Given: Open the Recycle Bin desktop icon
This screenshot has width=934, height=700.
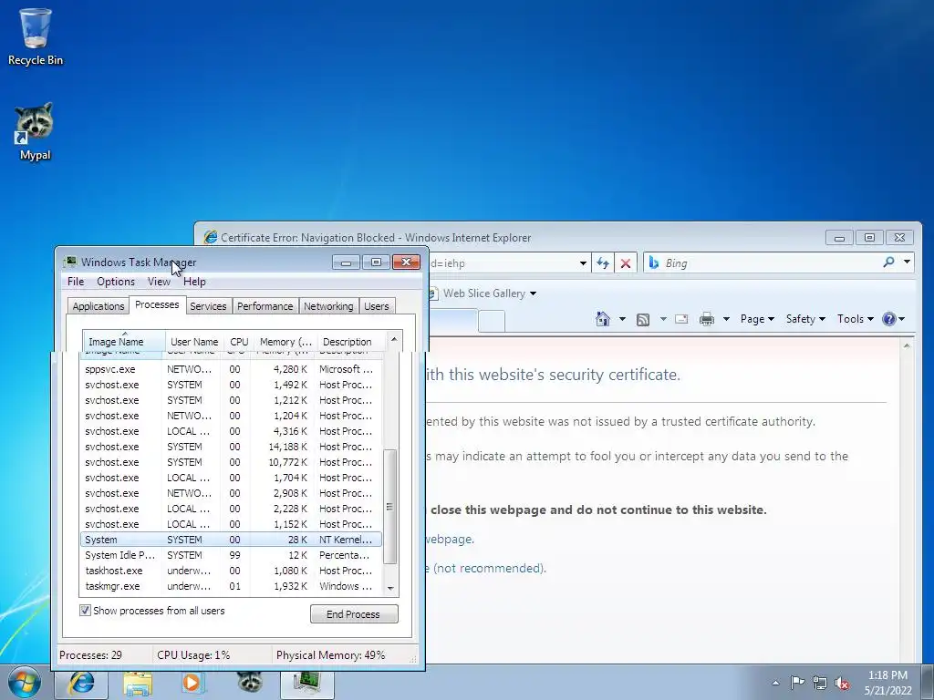Looking at the screenshot, I should pyautogui.click(x=36, y=36).
